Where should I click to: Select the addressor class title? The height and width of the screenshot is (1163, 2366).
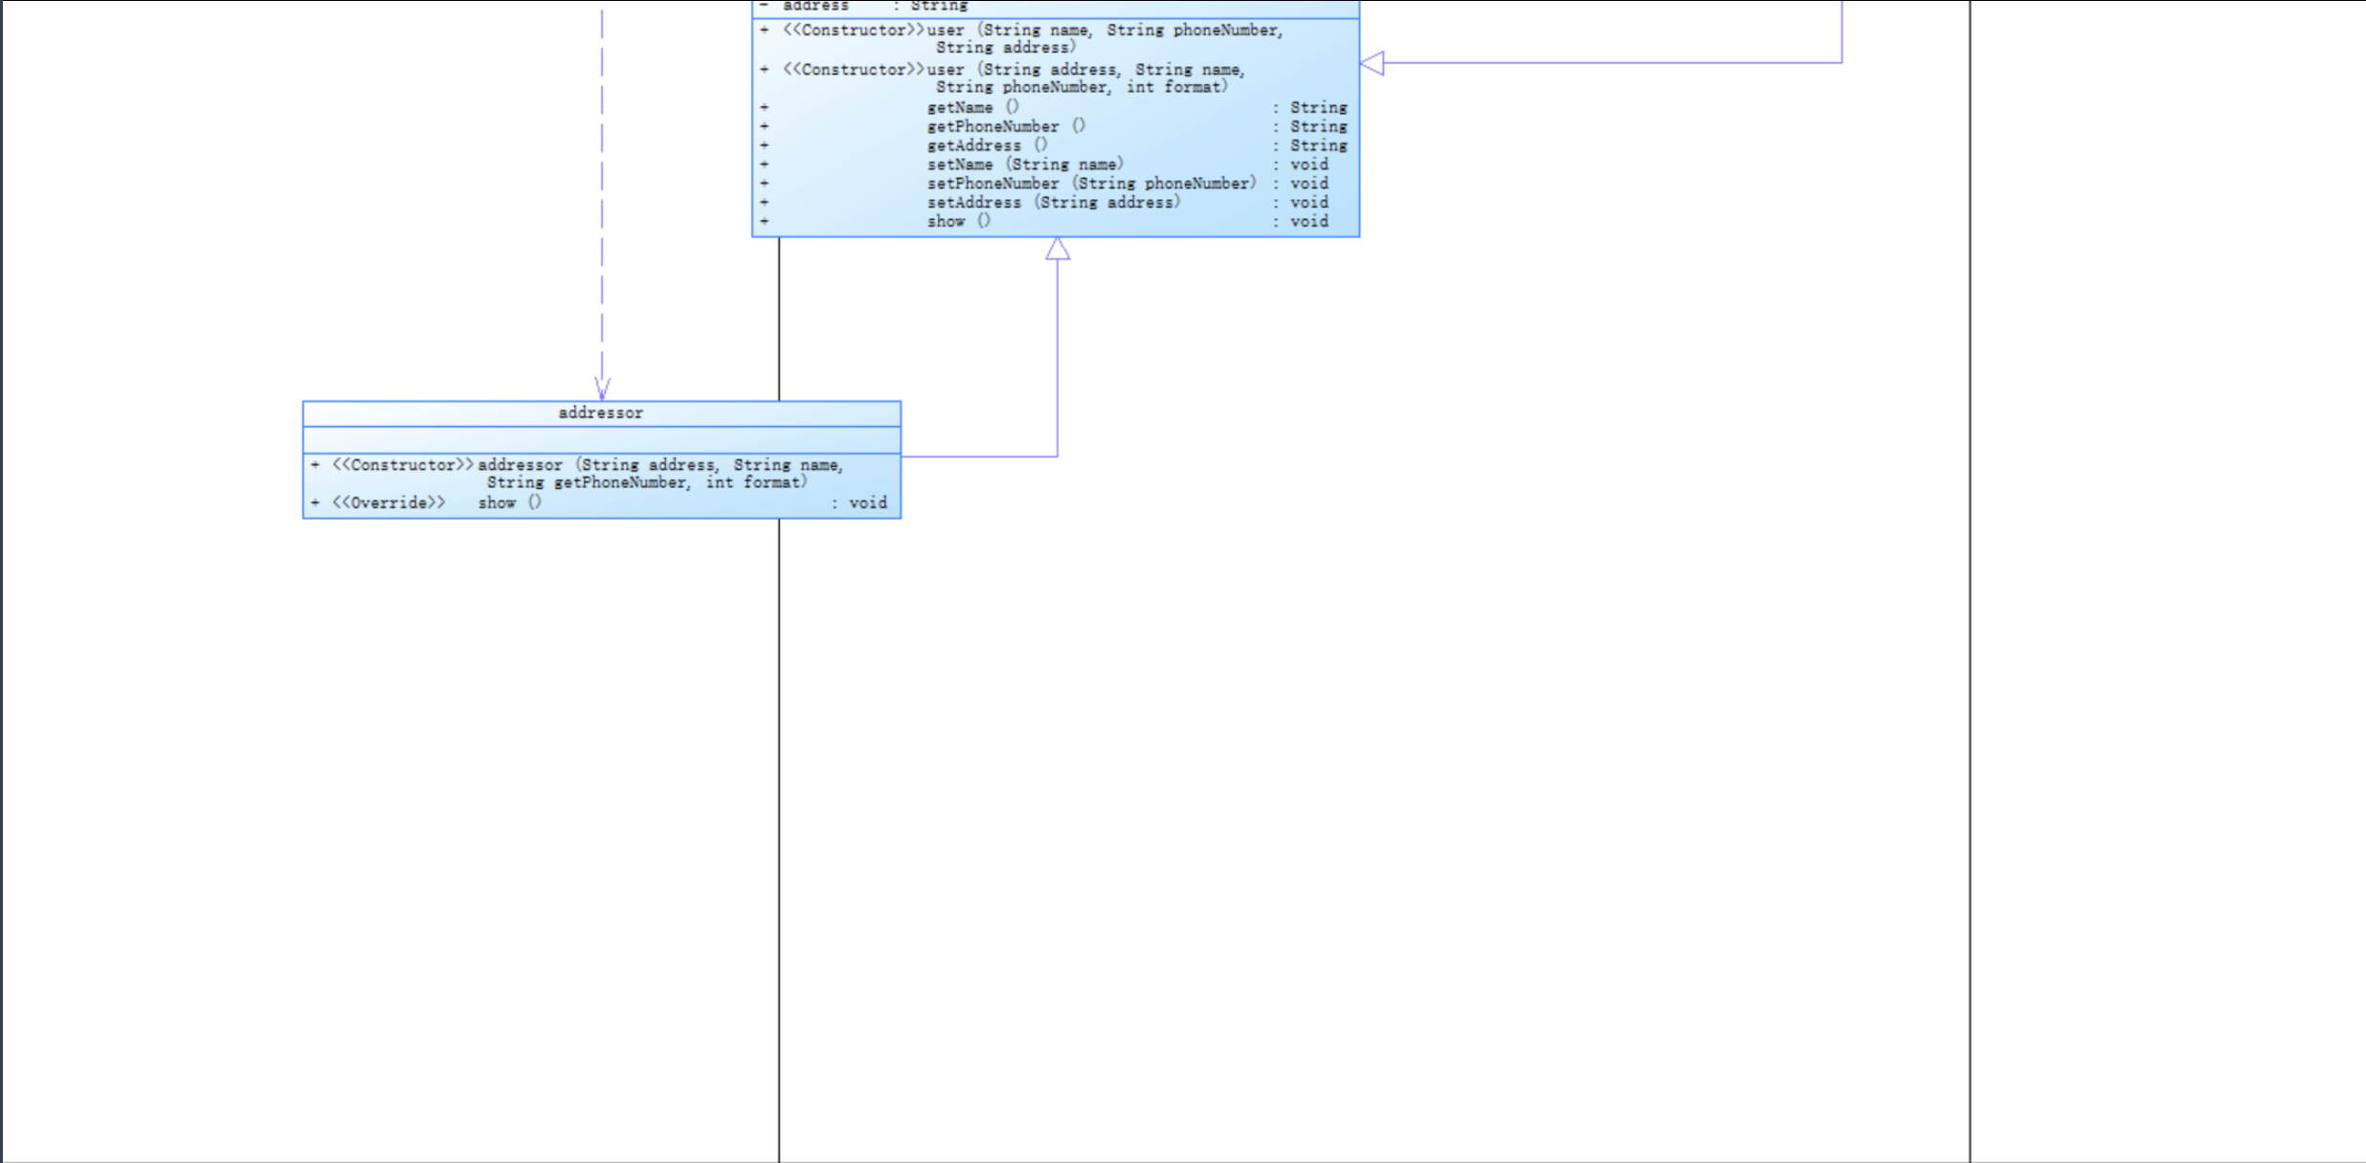[x=601, y=414]
